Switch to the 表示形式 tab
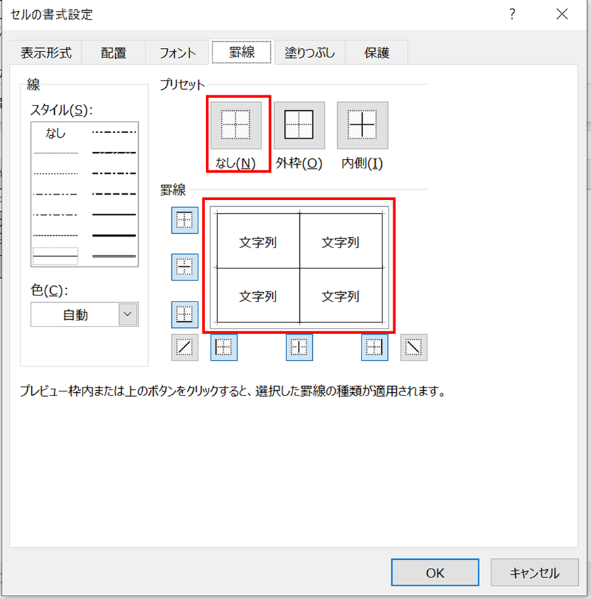The width and height of the screenshot is (591, 599). [x=46, y=53]
